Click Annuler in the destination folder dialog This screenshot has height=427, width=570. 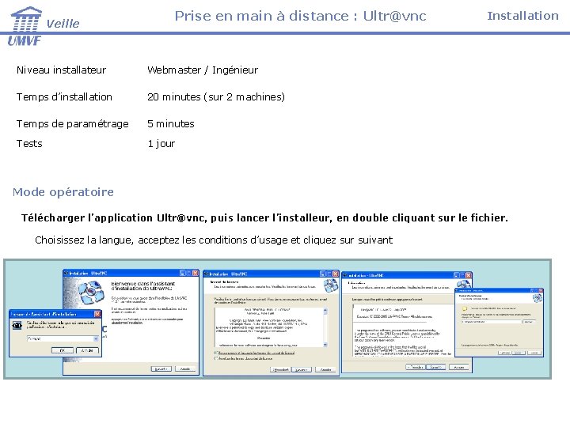(534, 353)
